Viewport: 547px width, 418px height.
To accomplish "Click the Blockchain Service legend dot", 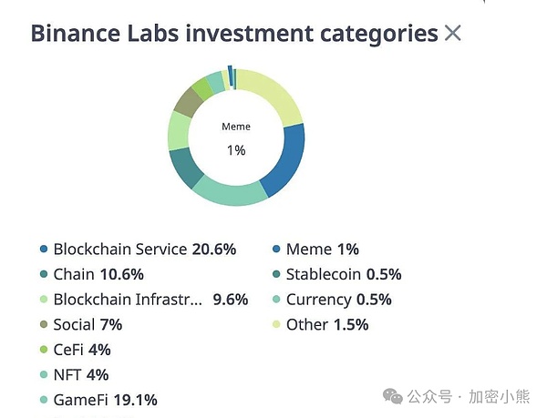I will 43,250.
